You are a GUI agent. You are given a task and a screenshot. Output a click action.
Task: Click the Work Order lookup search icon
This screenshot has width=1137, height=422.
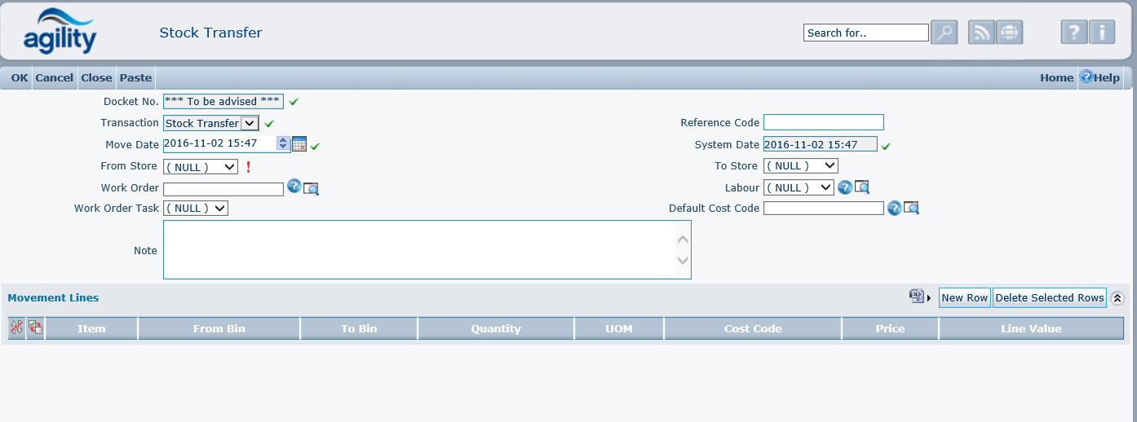[311, 188]
